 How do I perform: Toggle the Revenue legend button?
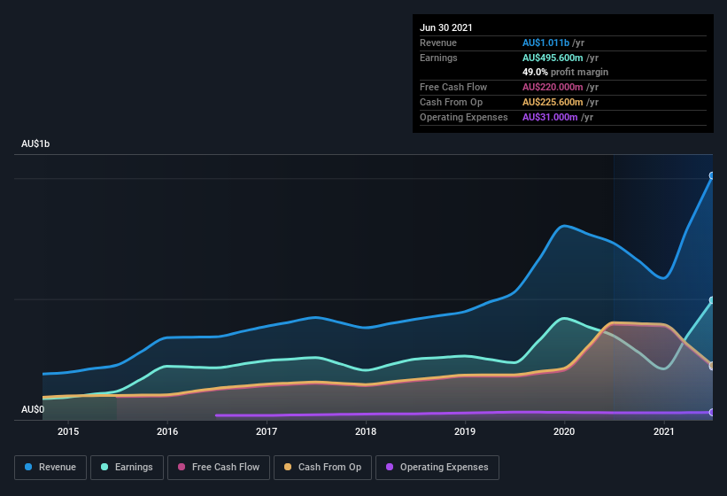pos(50,468)
